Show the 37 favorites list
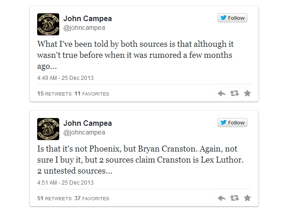The image size is (291, 214). point(92,199)
